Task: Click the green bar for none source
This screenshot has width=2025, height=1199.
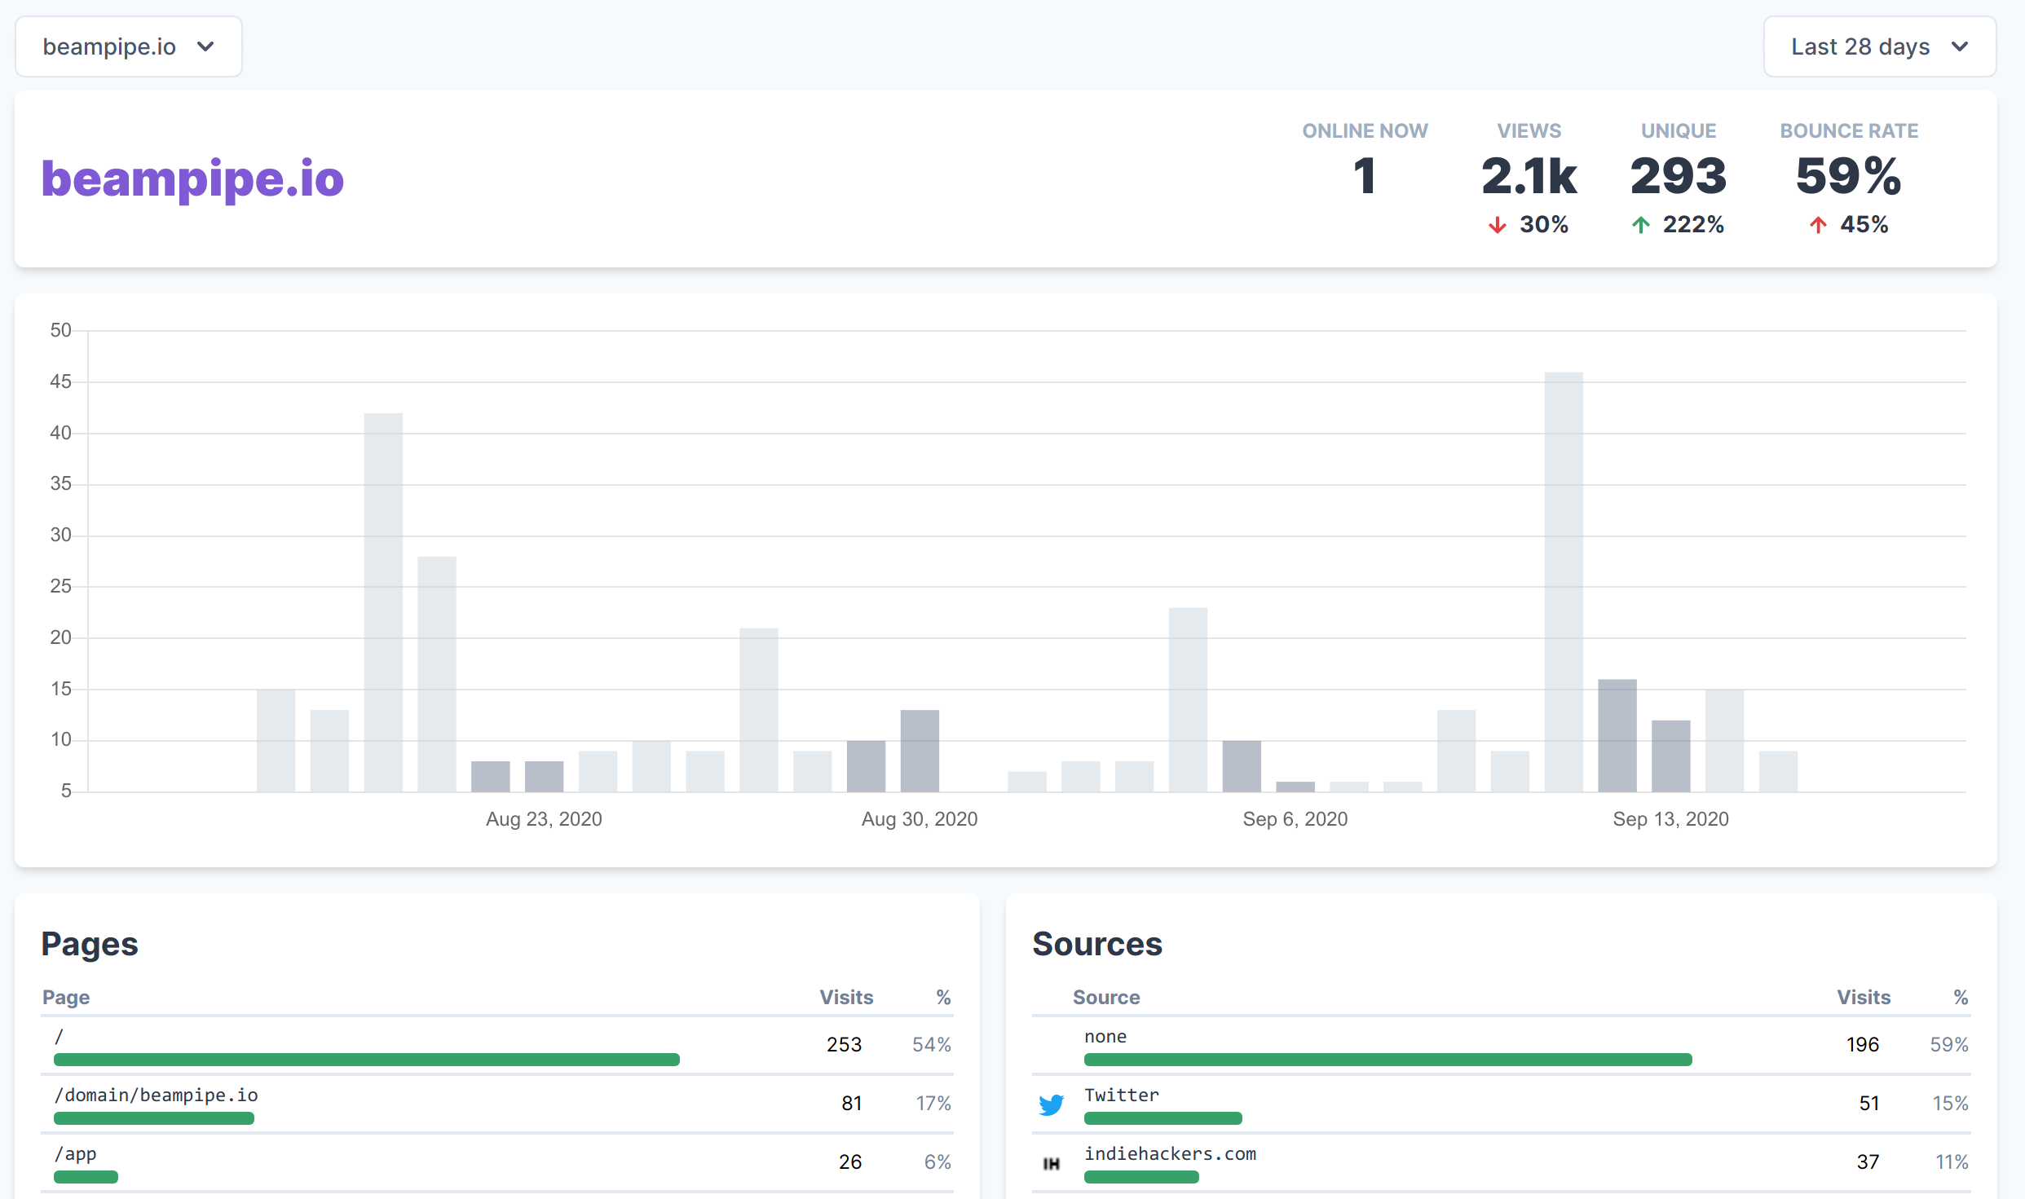Action: (1387, 1060)
